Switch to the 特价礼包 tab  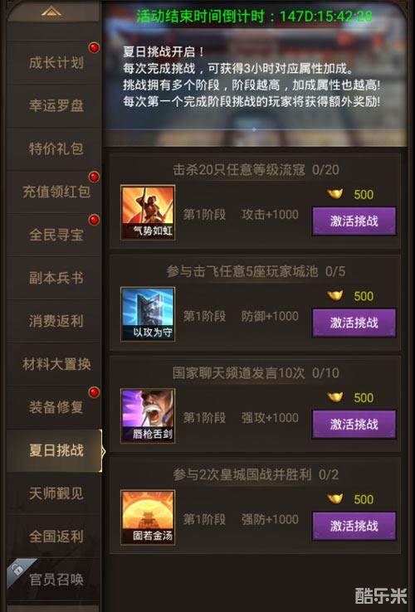click(x=56, y=148)
